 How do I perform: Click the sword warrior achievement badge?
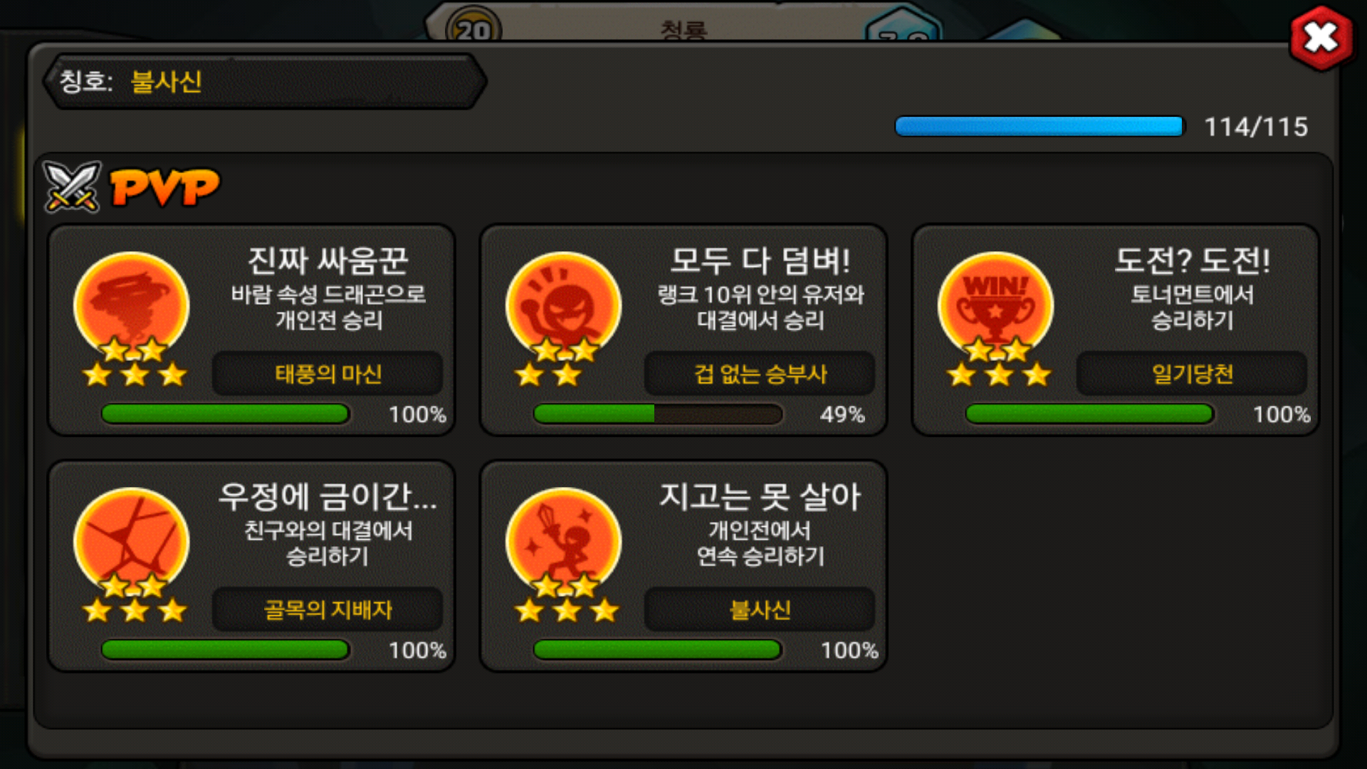563,543
